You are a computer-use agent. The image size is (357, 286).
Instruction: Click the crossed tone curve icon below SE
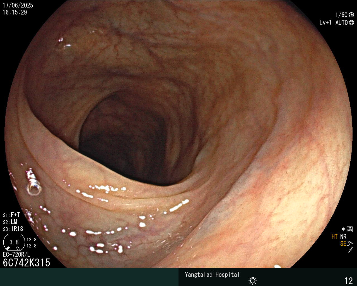coord(350,250)
